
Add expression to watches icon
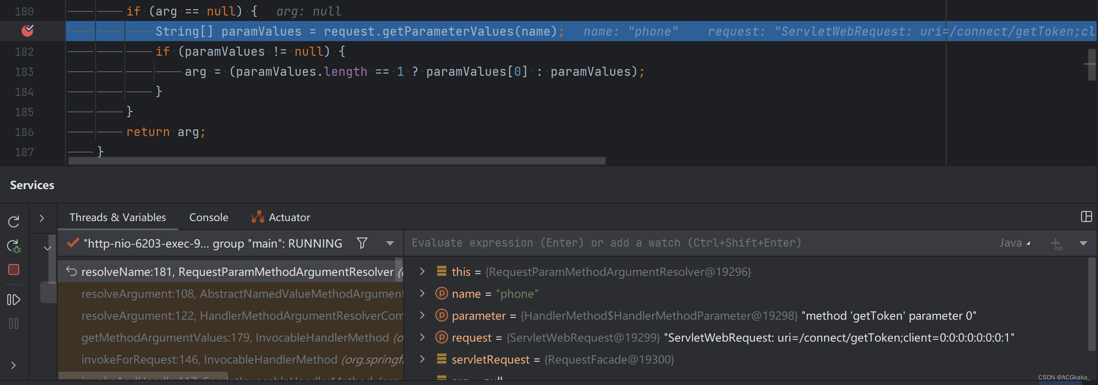[1056, 244]
